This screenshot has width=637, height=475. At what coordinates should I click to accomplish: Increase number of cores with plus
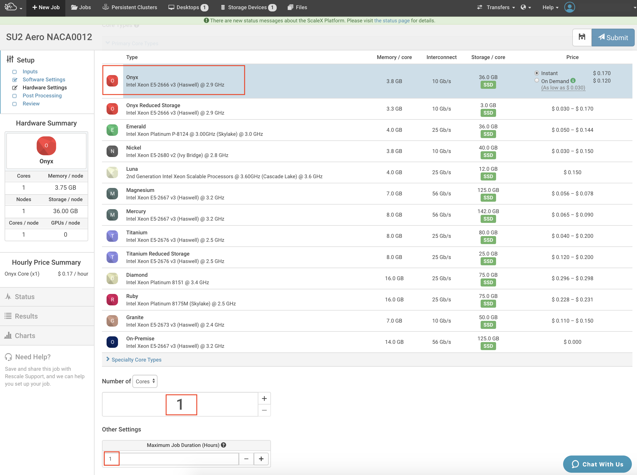pyautogui.click(x=264, y=399)
